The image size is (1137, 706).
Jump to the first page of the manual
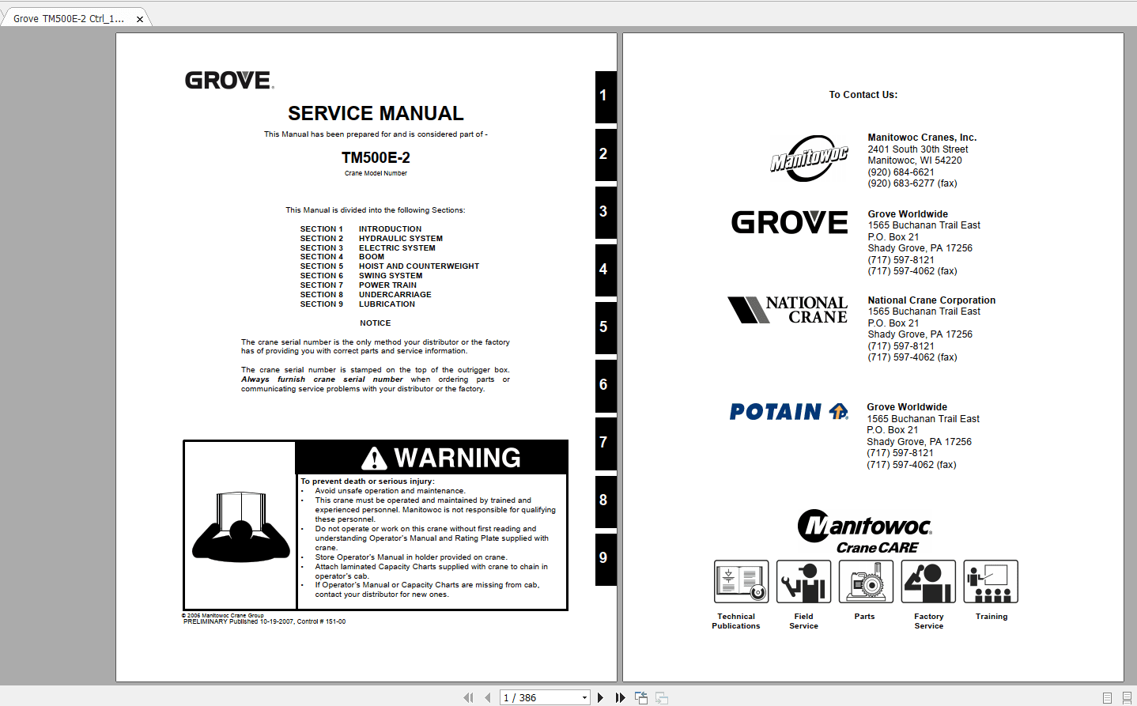(468, 697)
